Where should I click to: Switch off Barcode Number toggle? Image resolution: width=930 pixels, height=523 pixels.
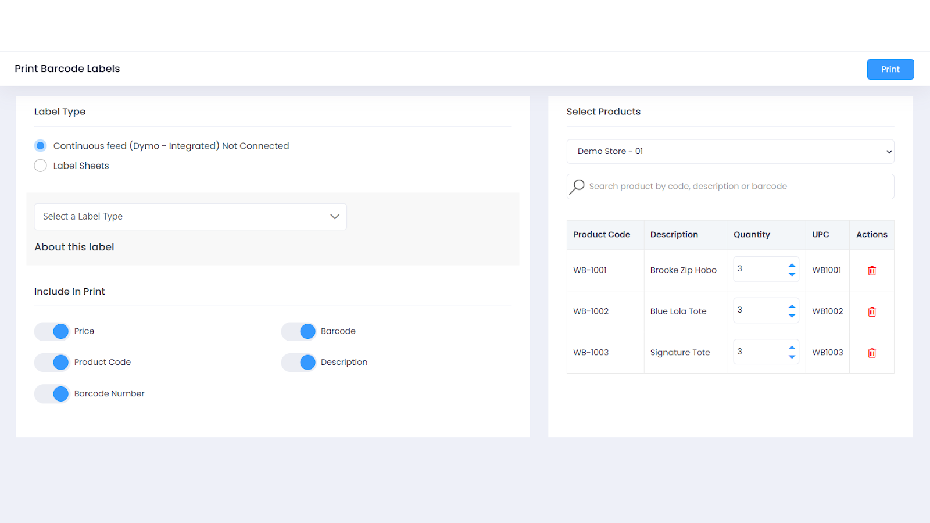click(x=52, y=394)
